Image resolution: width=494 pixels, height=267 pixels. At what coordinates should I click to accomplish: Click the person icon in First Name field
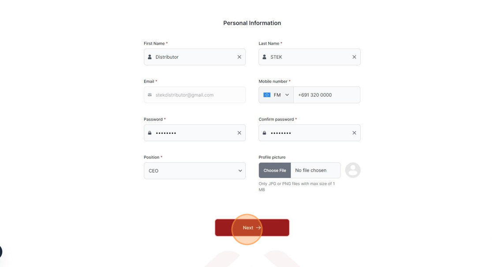150,57
